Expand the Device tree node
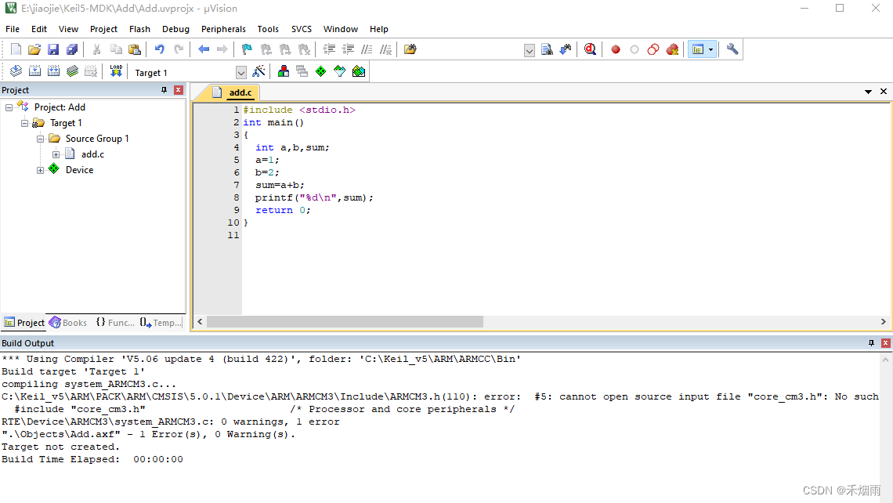The width and height of the screenshot is (893, 503). (40, 170)
